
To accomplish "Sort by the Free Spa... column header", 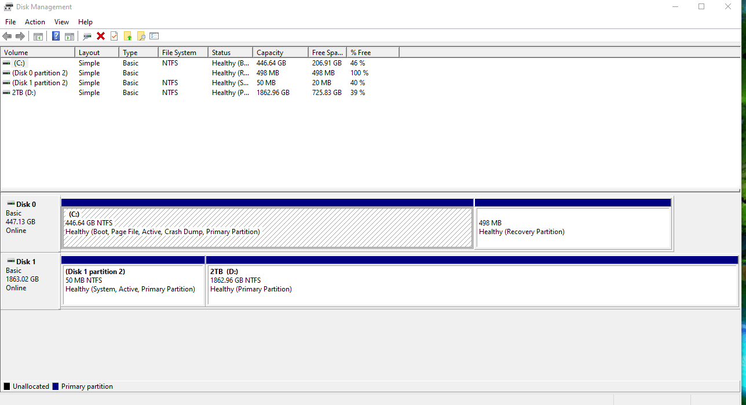I will 327,52.
